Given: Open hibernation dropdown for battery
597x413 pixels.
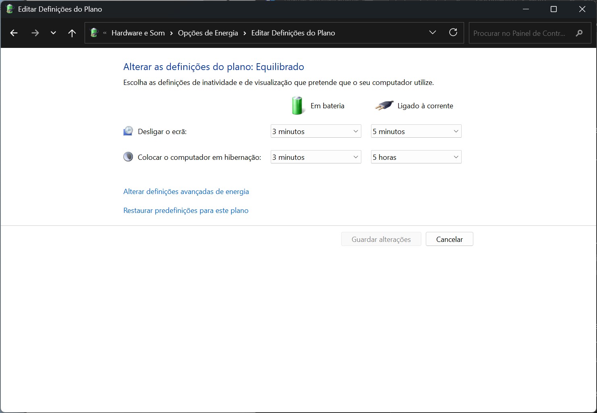Looking at the screenshot, I should pyautogui.click(x=316, y=157).
